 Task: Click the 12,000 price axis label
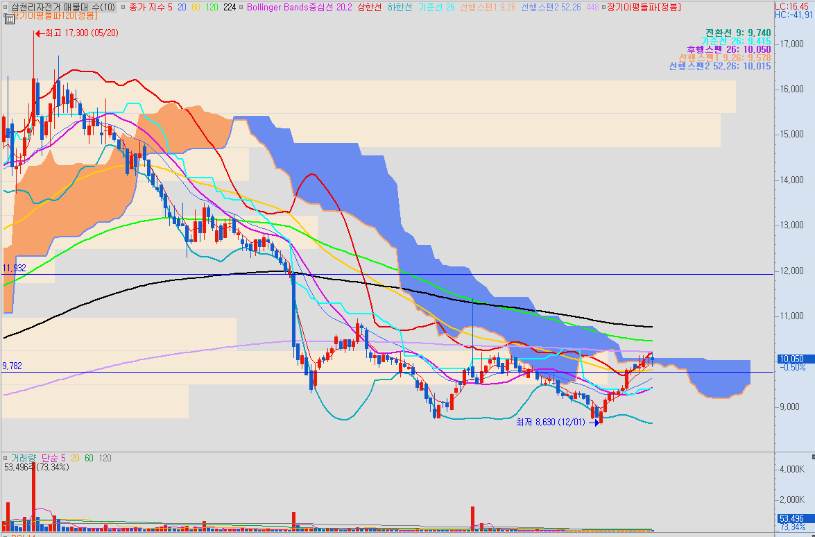[791, 271]
